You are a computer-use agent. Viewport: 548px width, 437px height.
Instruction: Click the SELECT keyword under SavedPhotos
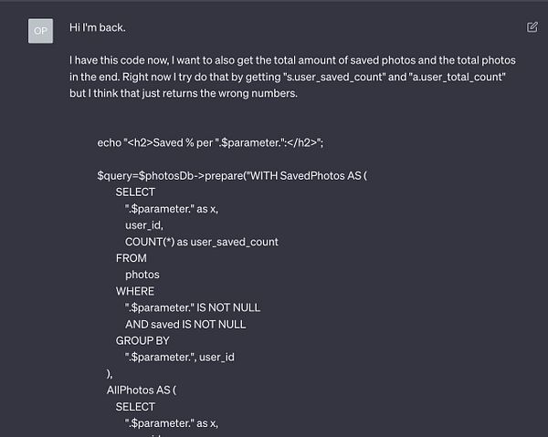135,192
